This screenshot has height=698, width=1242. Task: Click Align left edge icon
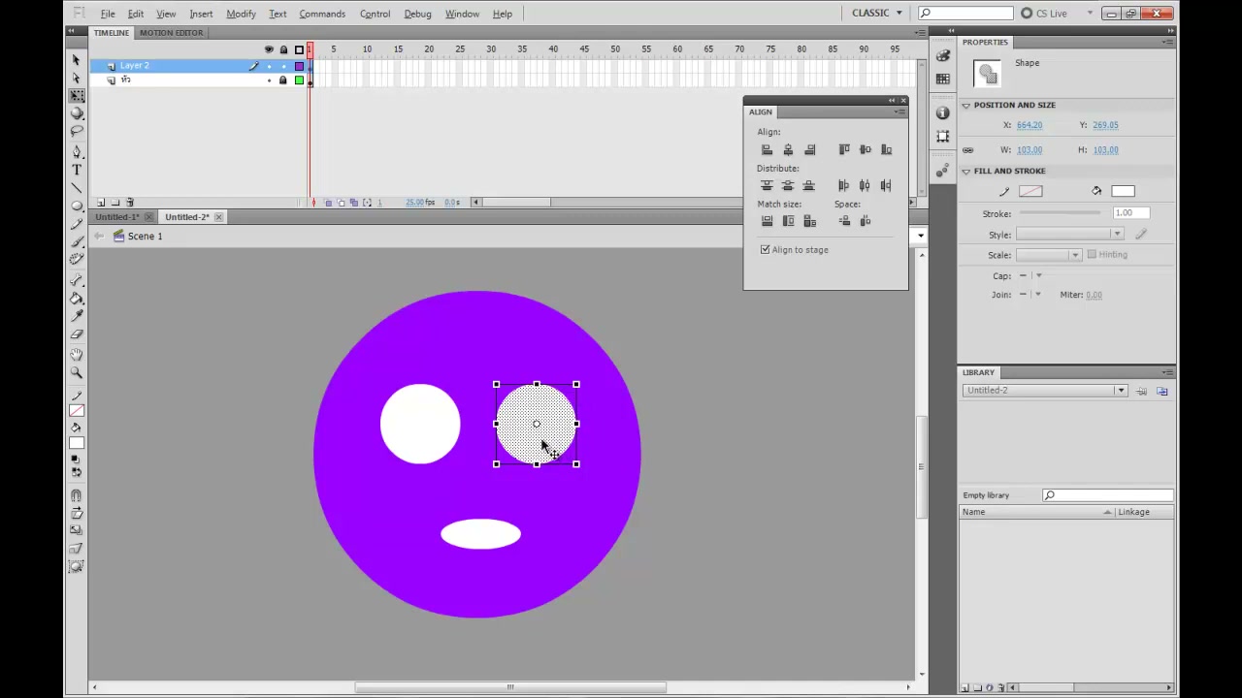(x=767, y=149)
